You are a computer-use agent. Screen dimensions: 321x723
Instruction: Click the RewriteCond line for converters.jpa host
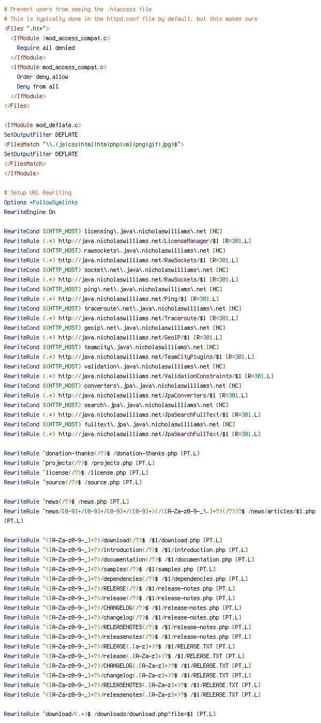pyautogui.click(x=123, y=386)
